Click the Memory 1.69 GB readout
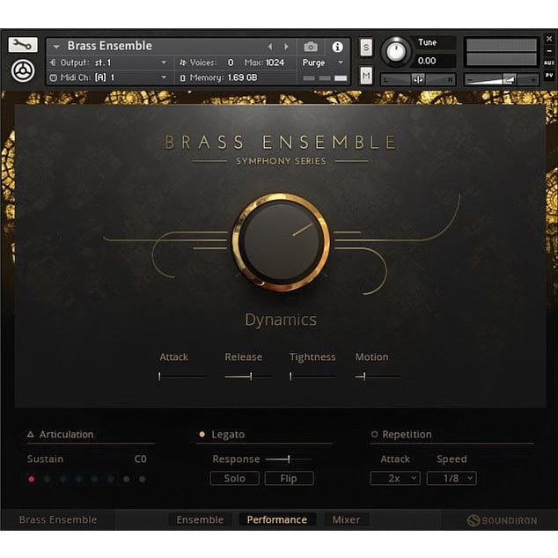This screenshot has height=558, width=558. tap(242, 77)
